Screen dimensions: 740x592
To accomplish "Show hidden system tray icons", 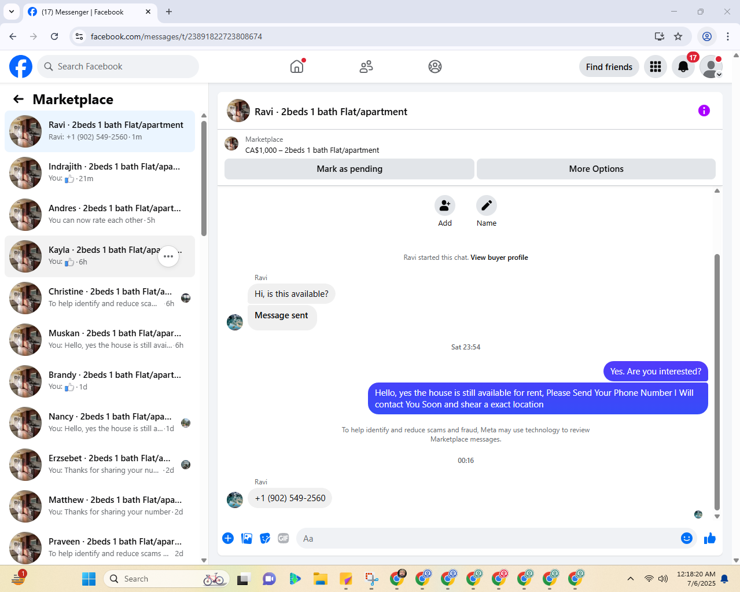I will [631, 579].
